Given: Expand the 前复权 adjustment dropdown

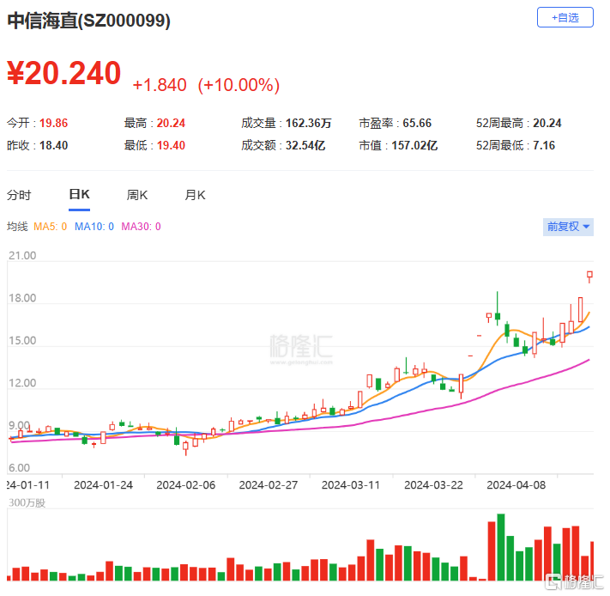Looking at the screenshot, I should click(x=568, y=227).
